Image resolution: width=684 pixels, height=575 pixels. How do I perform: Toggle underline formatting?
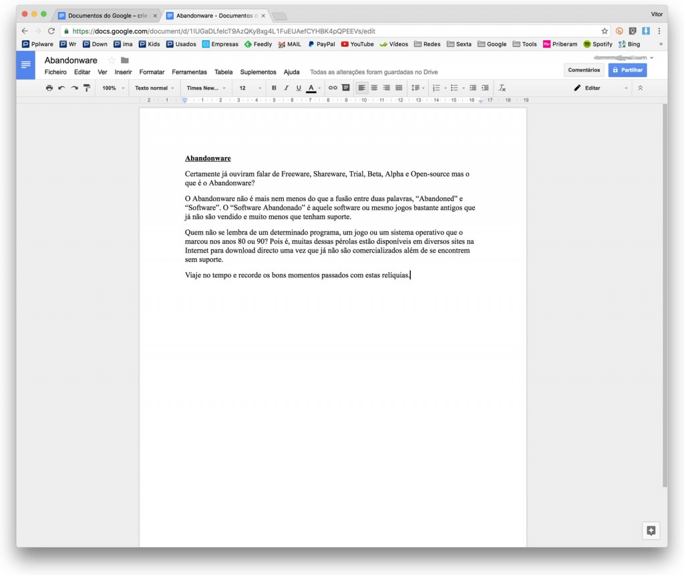tap(297, 88)
